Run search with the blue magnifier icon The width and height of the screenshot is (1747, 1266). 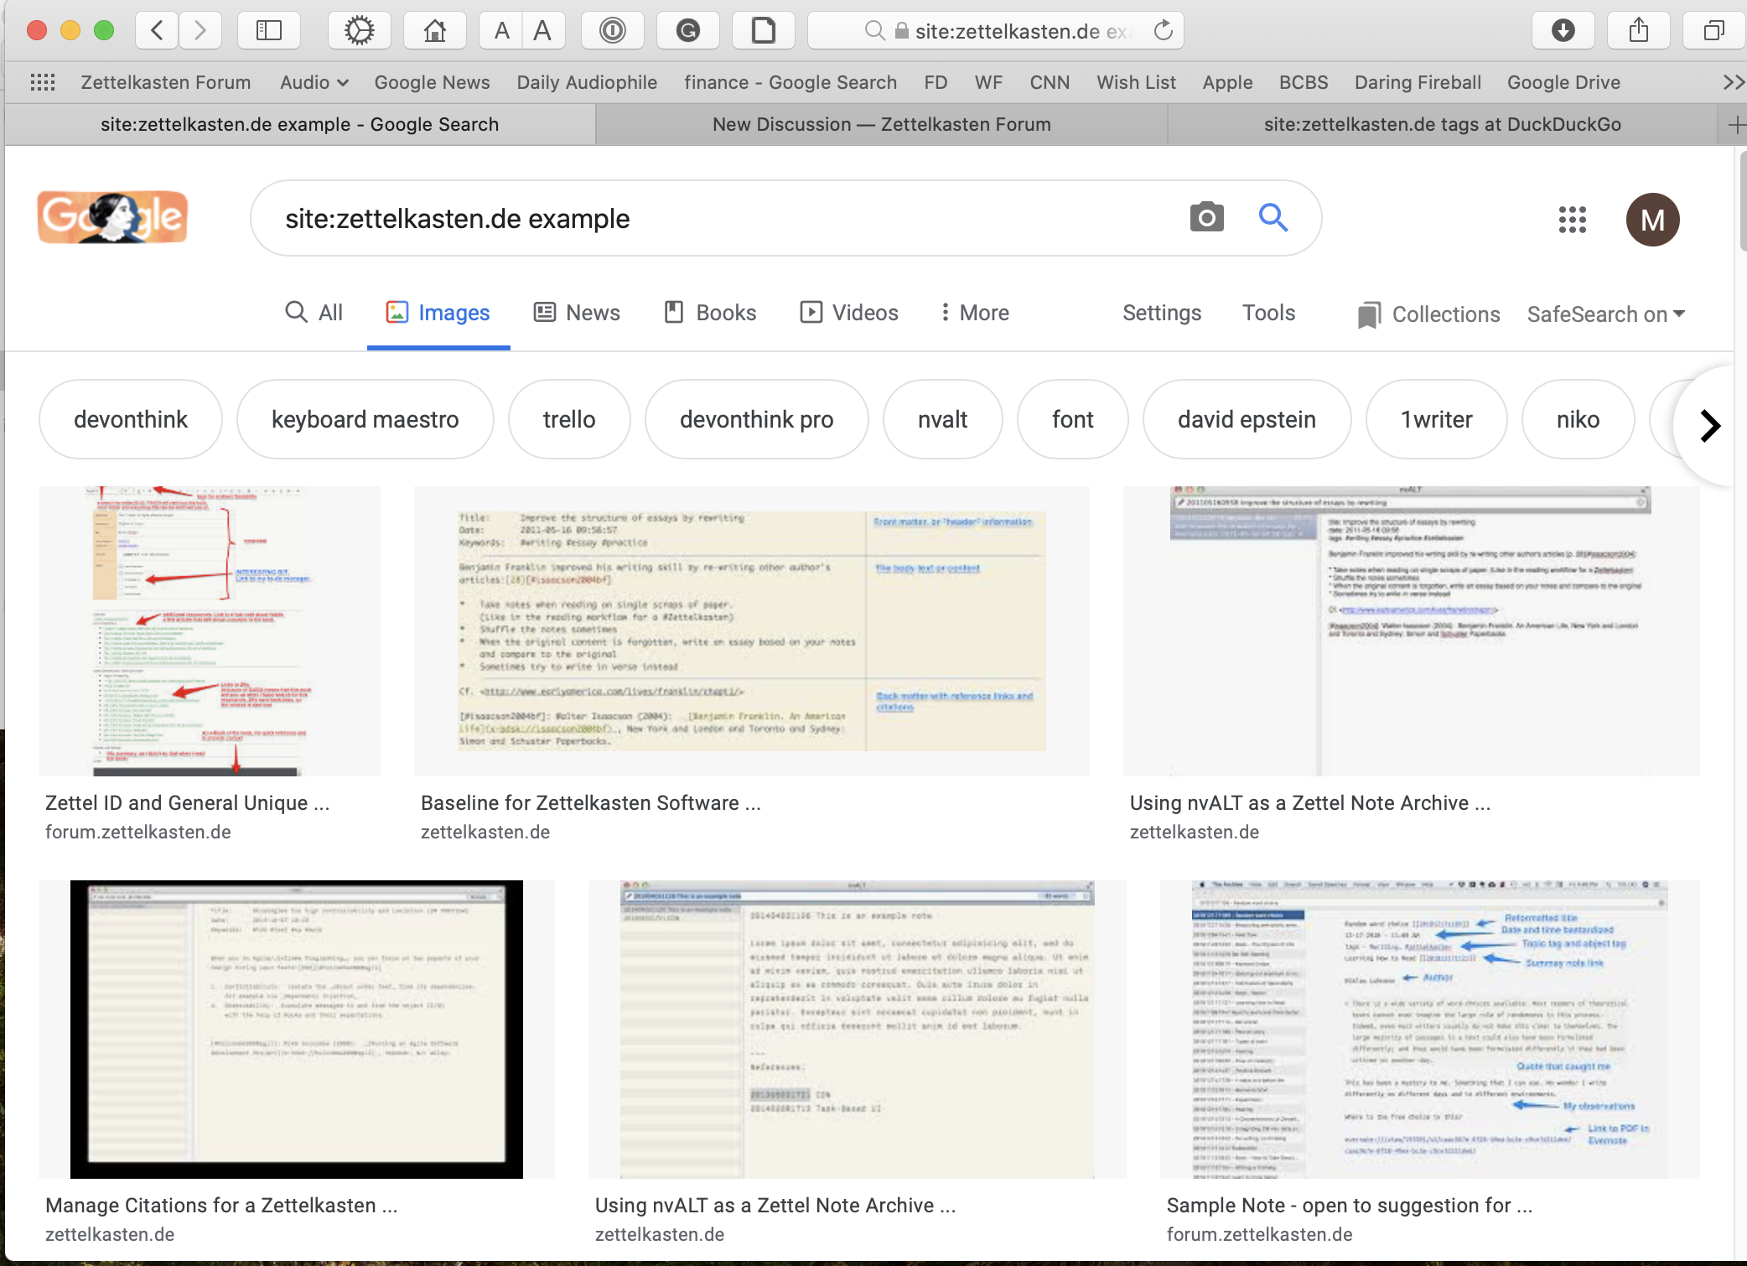pos(1273,217)
